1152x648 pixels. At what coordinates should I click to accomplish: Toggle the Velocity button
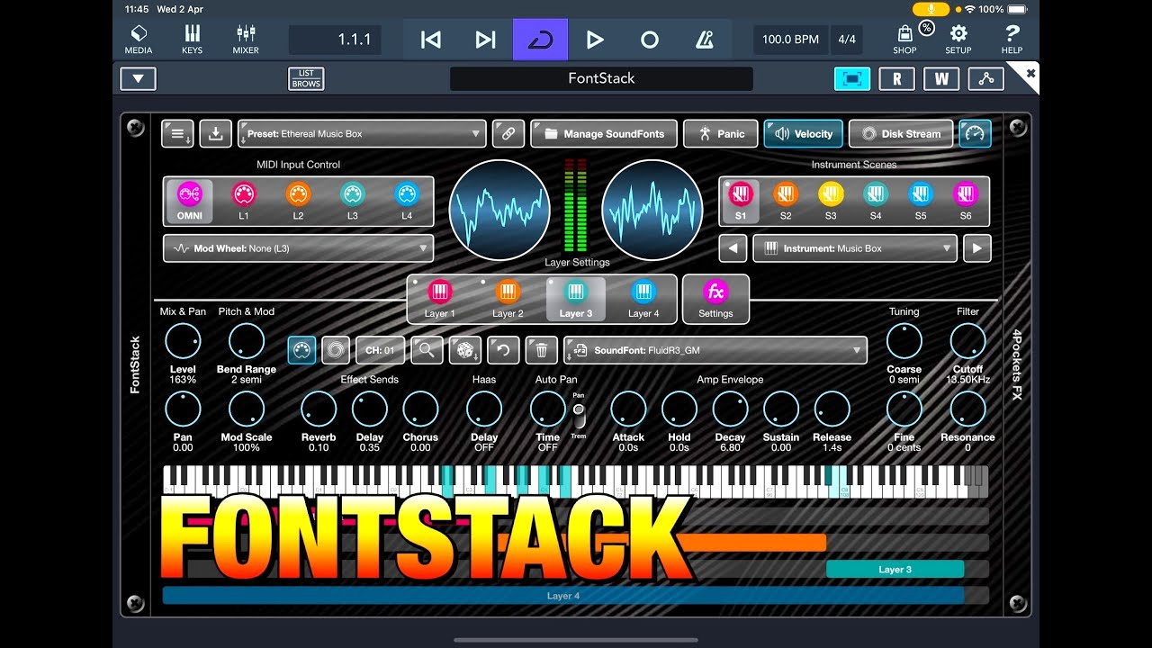pos(803,133)
